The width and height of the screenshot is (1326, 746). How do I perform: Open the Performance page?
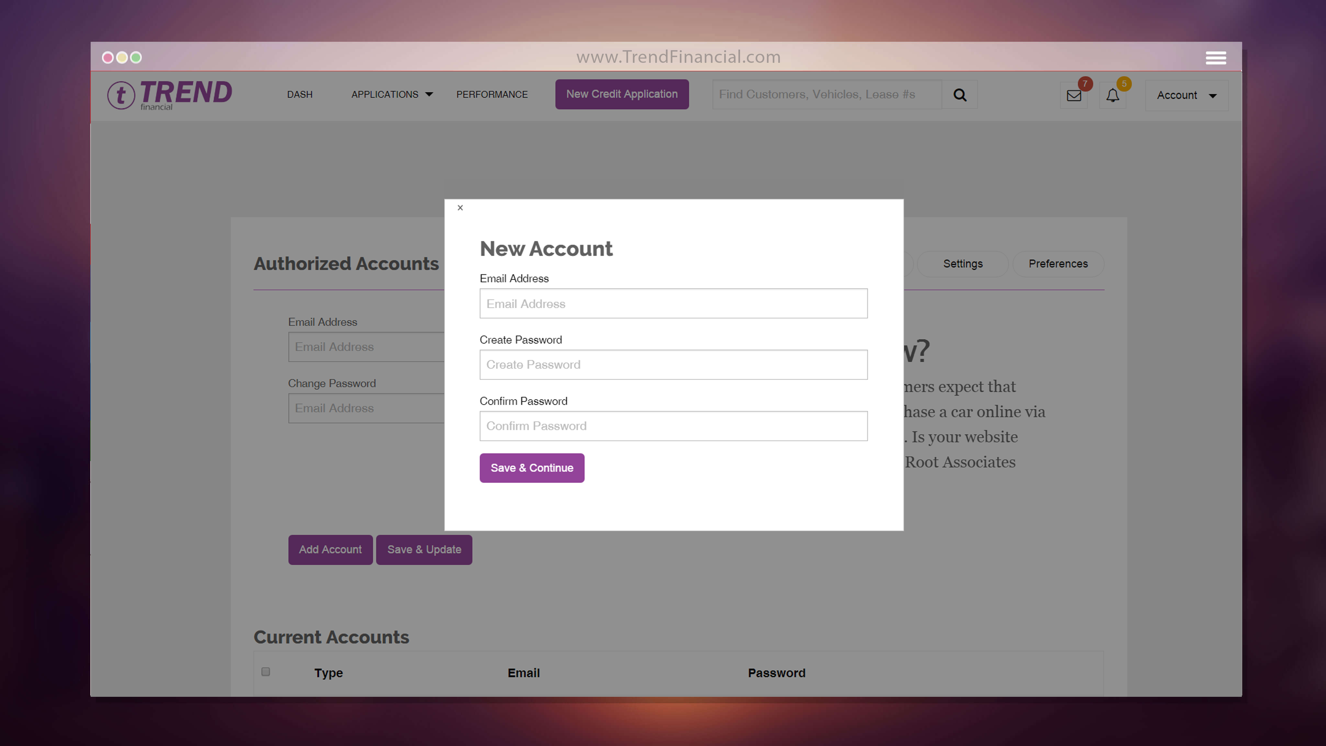[x=492, y=95]
